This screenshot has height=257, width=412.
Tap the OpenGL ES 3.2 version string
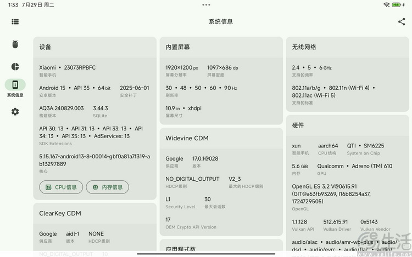(331, 194)
